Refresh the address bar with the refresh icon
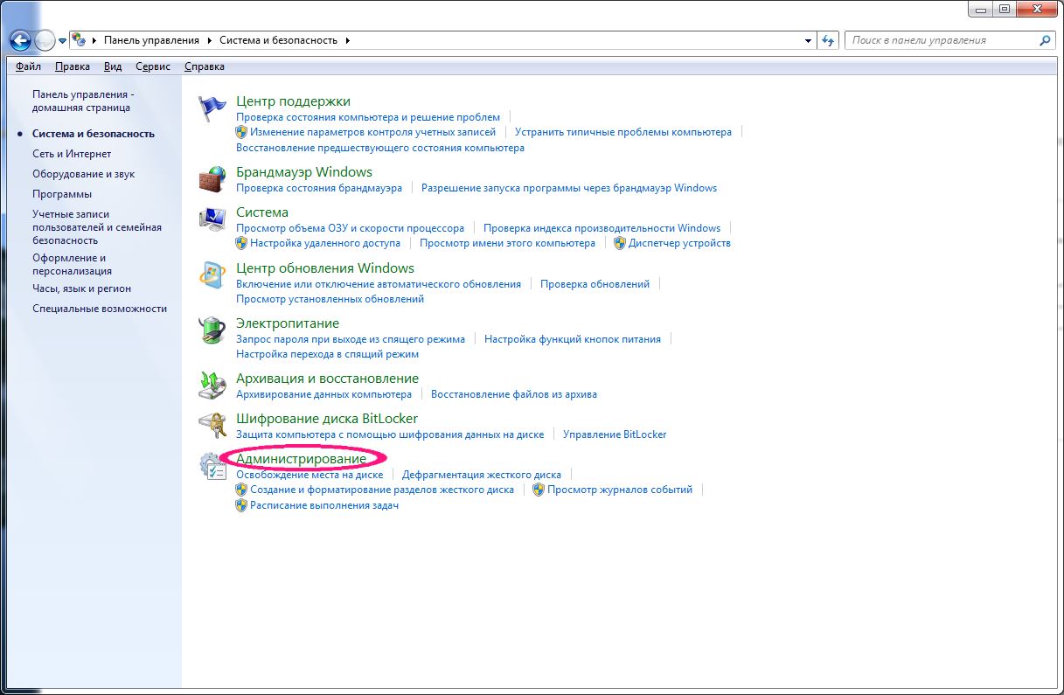1064x695 pixels. pyautogui.click(x=829, y=40)
